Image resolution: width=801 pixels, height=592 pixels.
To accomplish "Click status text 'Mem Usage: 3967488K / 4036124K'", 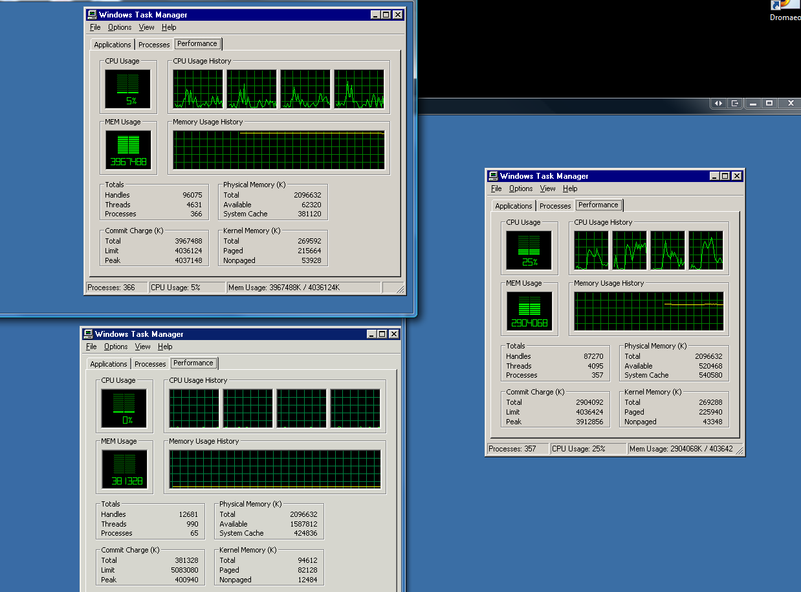I will coord(284,288).
